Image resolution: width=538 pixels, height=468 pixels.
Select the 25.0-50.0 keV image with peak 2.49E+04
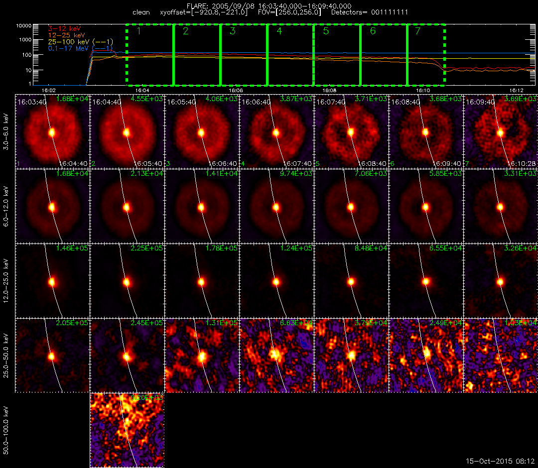point(426,356)
